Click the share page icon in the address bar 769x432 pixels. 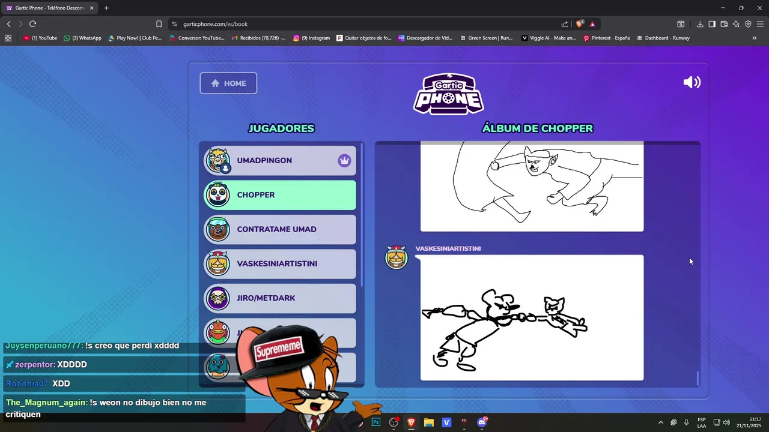[x=565, y=24]
